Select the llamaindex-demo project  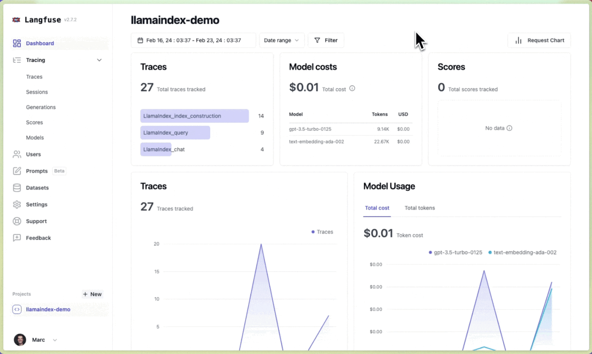pos(48,309)
